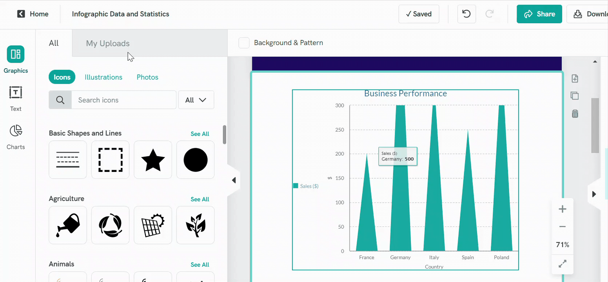Switch to the Illustrations tab
The height and width of the screenshot is (282, 608).
pyautogui.click(x=103, y=77)
